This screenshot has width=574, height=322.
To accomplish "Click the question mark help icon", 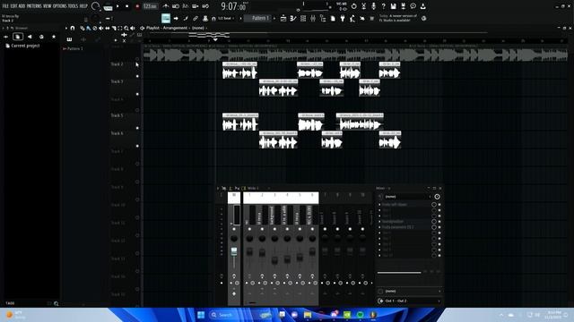I will 383,6.
